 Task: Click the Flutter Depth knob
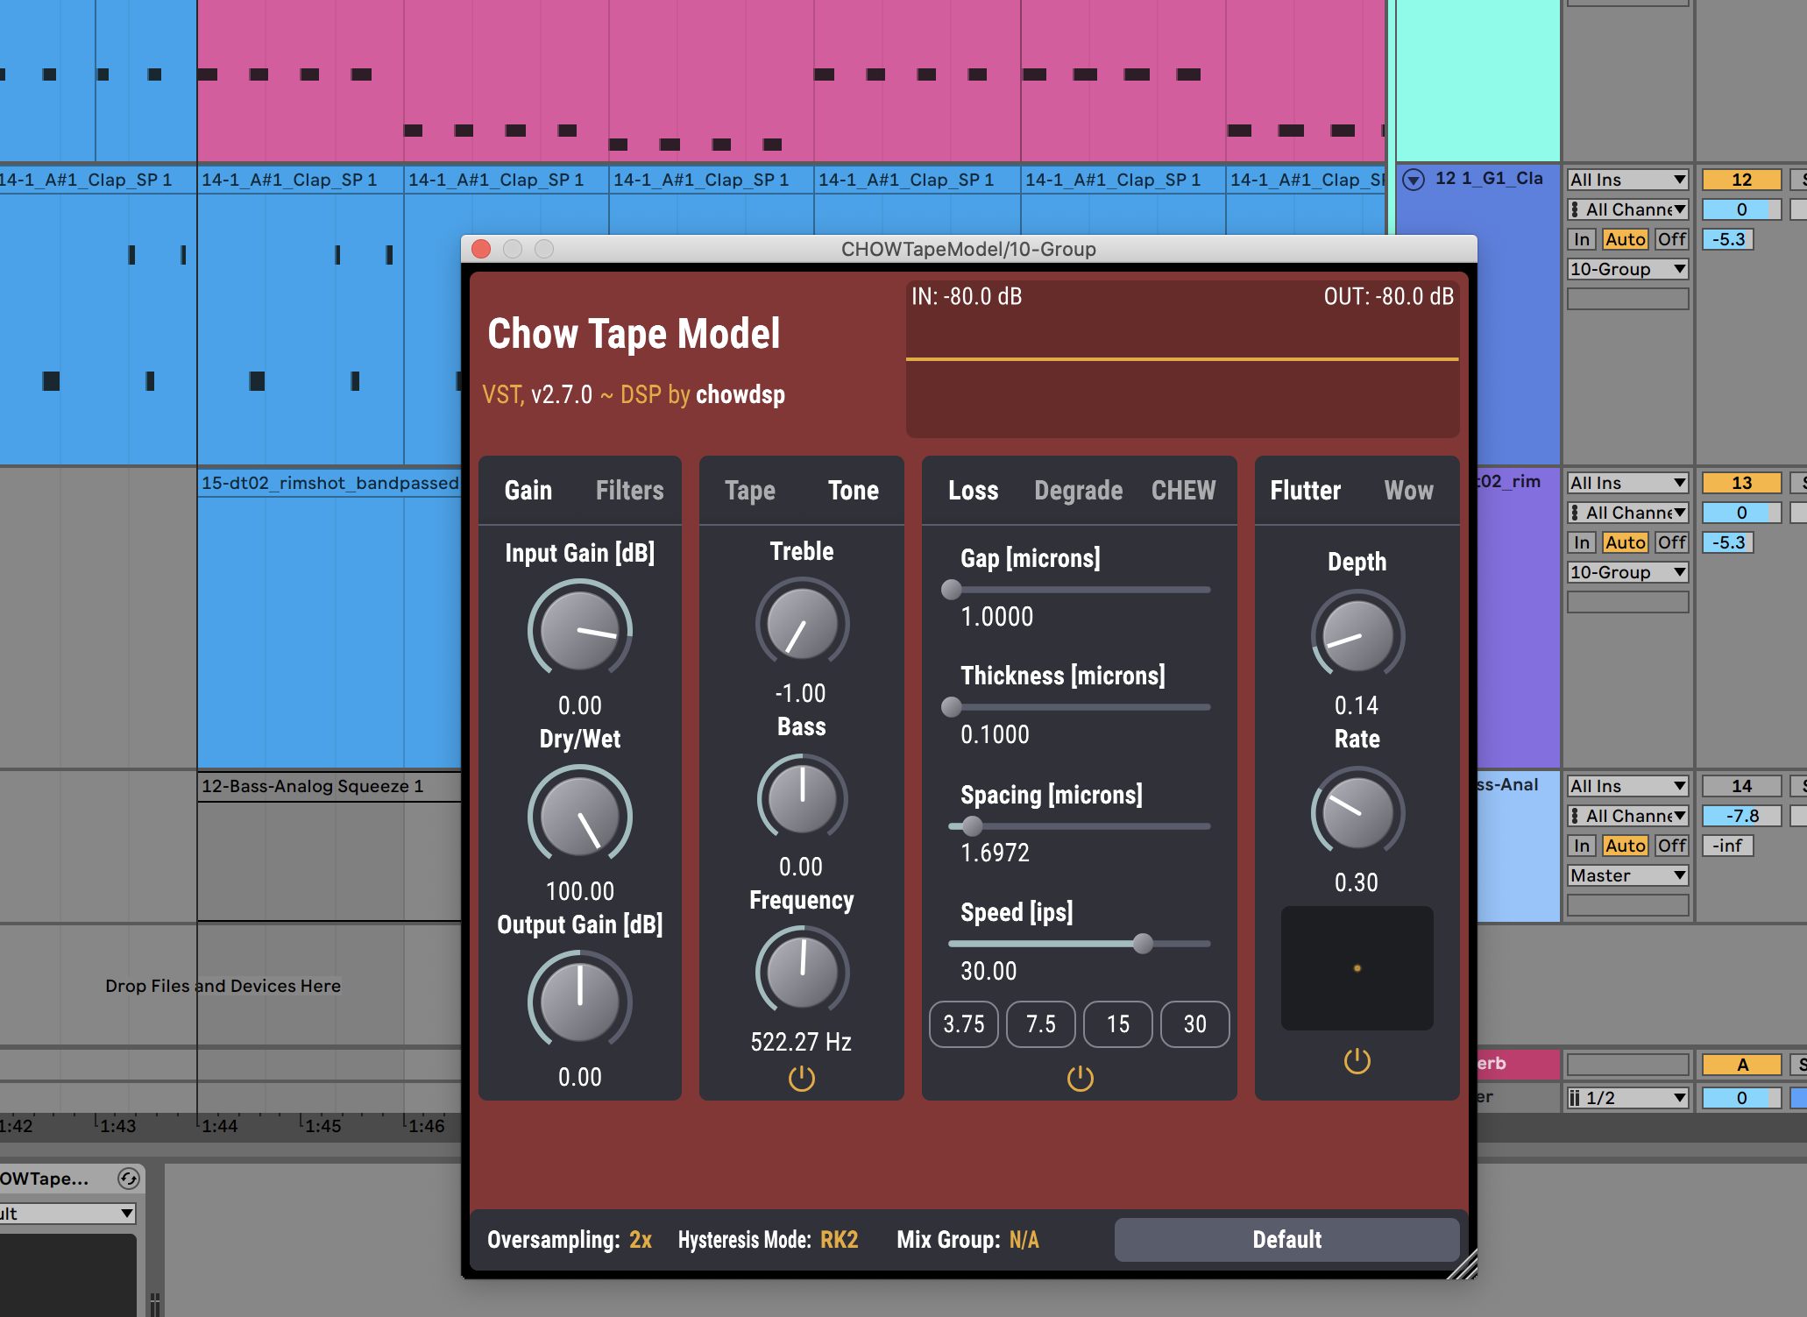pyautogui.click(x=1357, y=637)
